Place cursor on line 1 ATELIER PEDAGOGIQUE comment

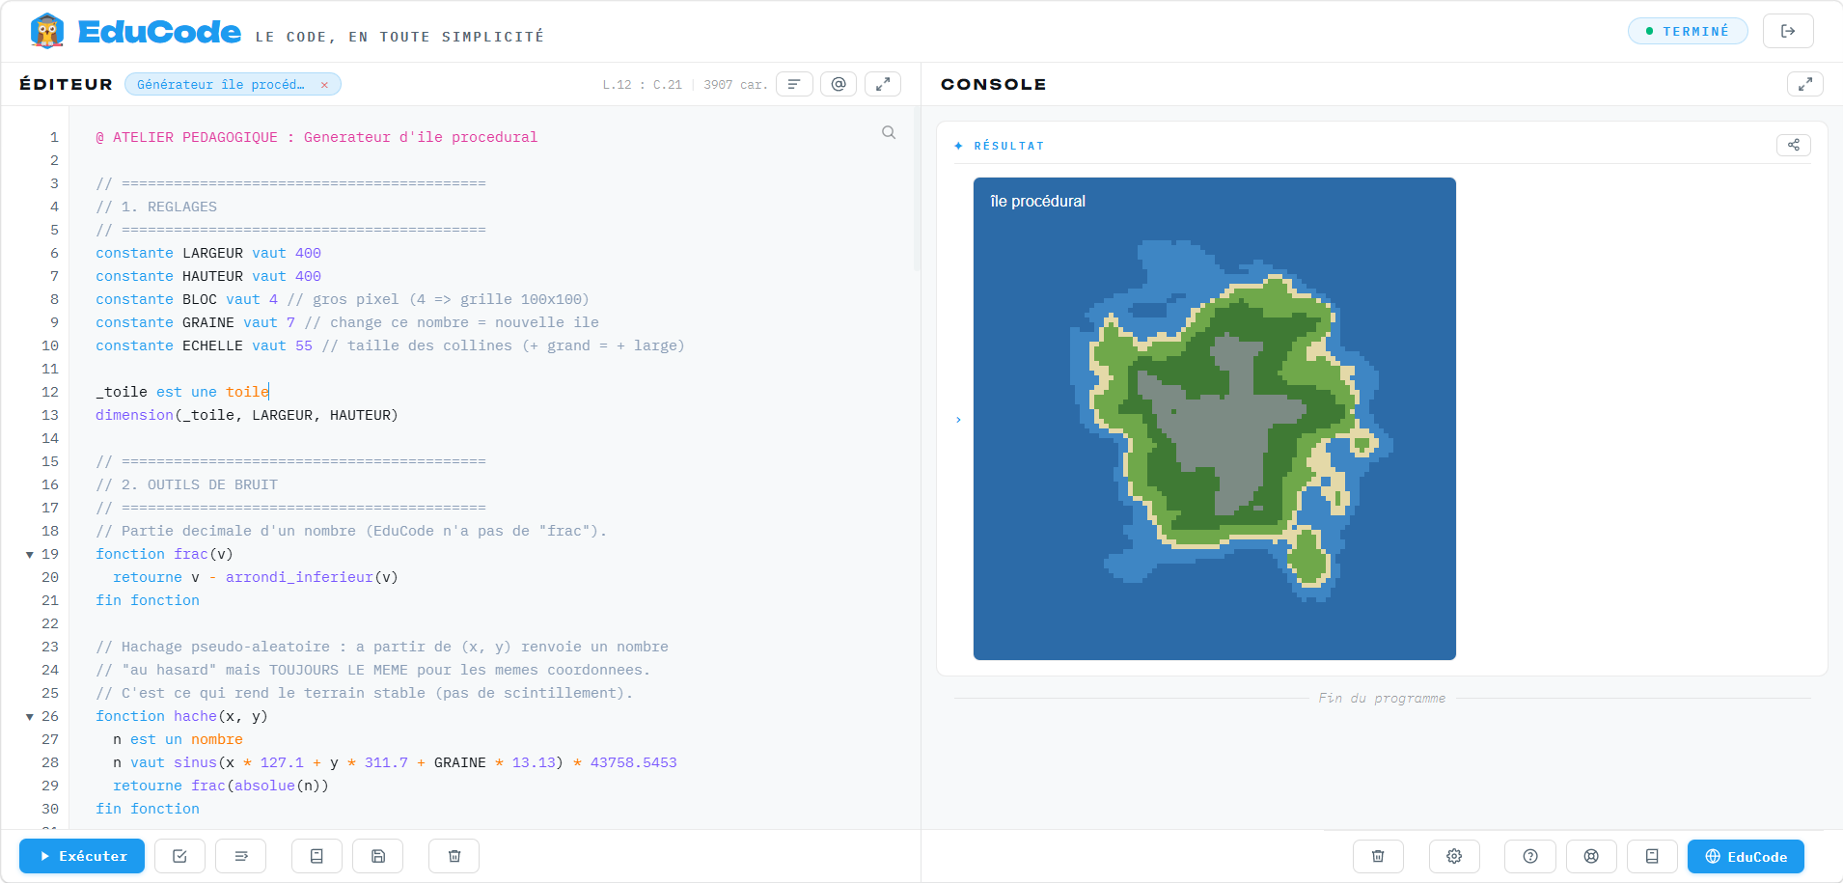point(316,137)
